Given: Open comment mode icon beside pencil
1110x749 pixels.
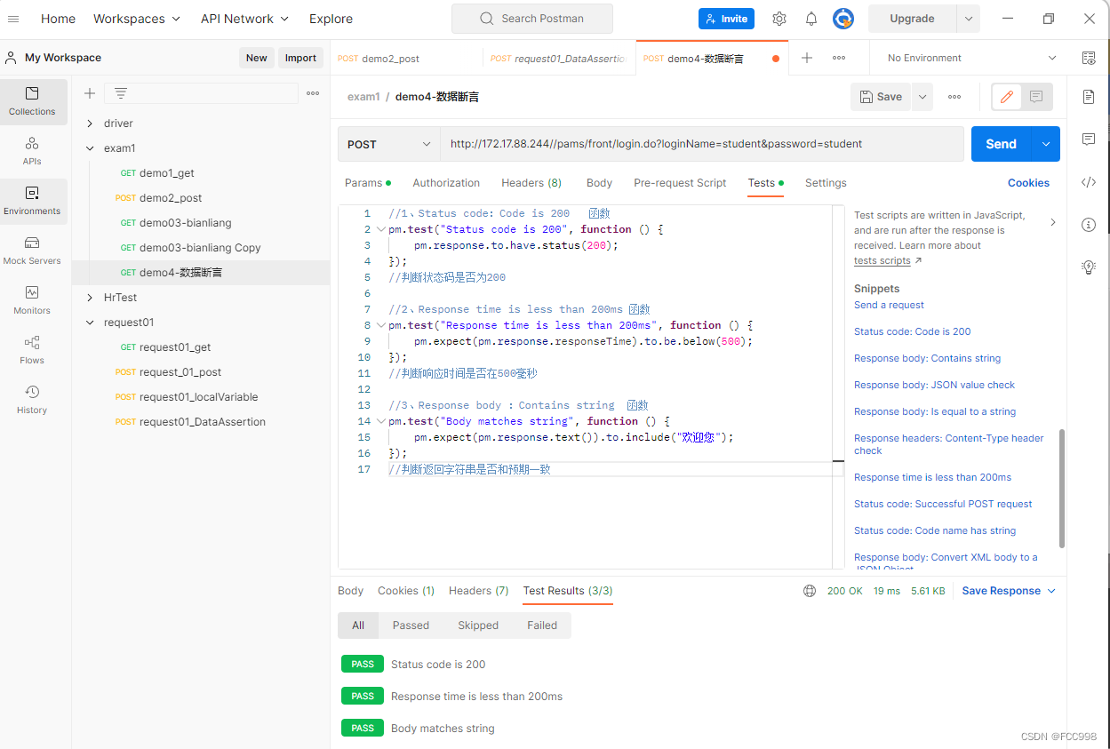Looking at the screenshot, I should click(1036, 97).
